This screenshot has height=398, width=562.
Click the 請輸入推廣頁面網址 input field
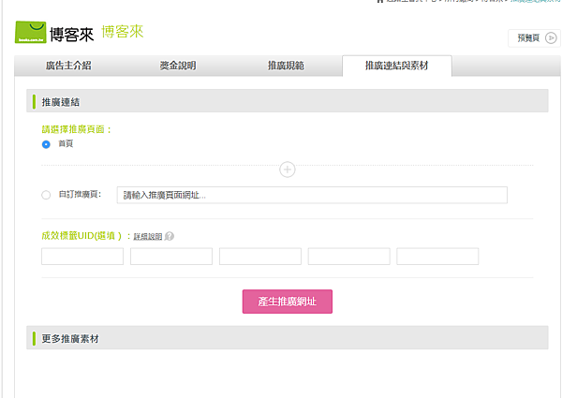[312, 195]
